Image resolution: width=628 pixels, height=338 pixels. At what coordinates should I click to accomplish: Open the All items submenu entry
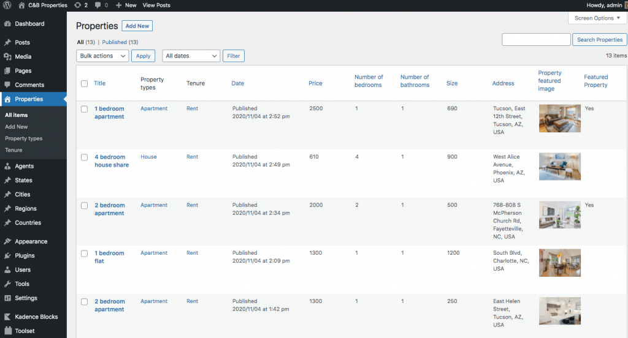[x=17, y=115]
